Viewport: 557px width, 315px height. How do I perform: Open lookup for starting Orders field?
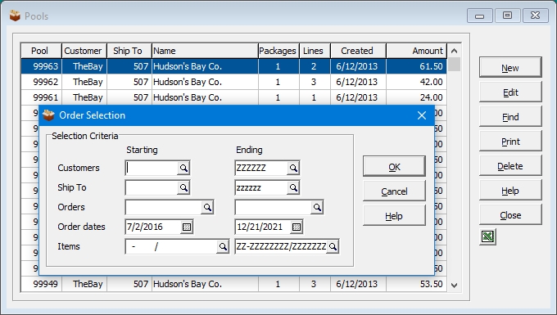[x=207, y=207]
